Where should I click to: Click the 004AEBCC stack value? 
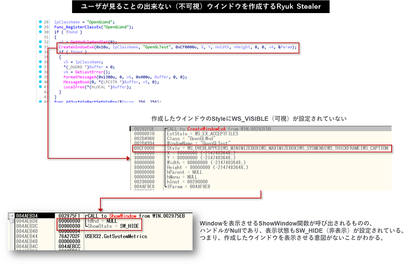point(69,246)
